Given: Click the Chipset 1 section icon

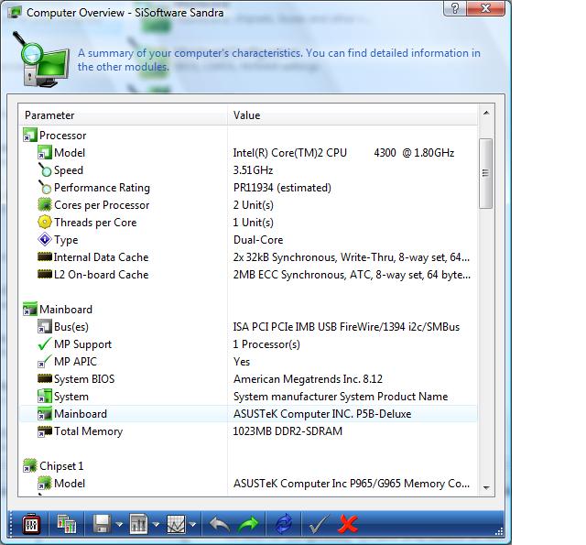Looking at the screenshot, I should point(30,466).
